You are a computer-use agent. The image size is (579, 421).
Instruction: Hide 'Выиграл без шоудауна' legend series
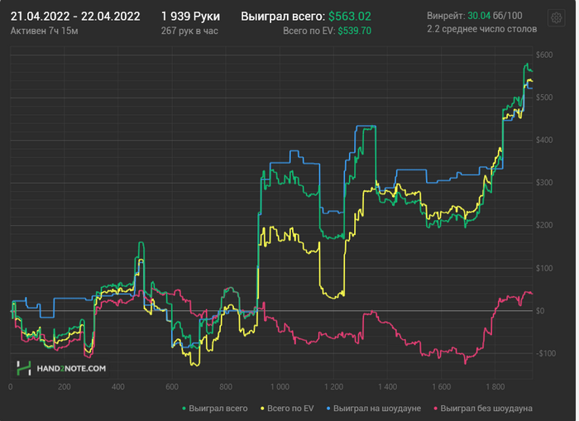[486, 409]
